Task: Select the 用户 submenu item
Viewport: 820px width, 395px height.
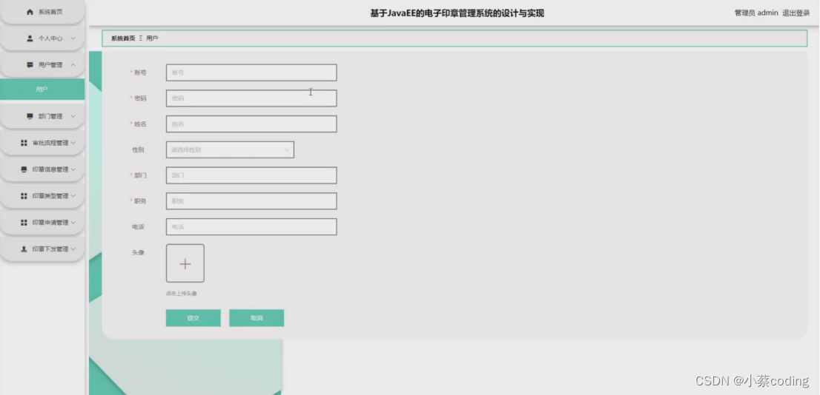Action: tap(42, 90)
